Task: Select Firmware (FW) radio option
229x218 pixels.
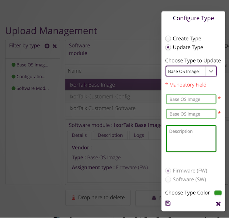Action: pos(168,171)
